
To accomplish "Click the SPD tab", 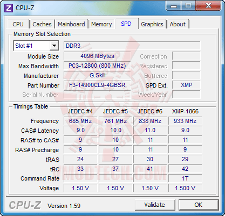I will click(x=126, y=24).
